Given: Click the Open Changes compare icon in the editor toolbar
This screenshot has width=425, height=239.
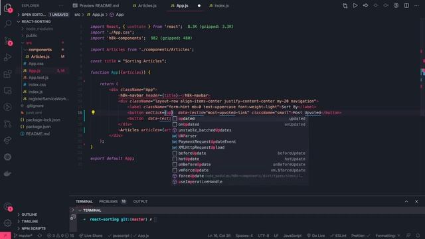Looking at the screenshot, I should tap(345, 6).
